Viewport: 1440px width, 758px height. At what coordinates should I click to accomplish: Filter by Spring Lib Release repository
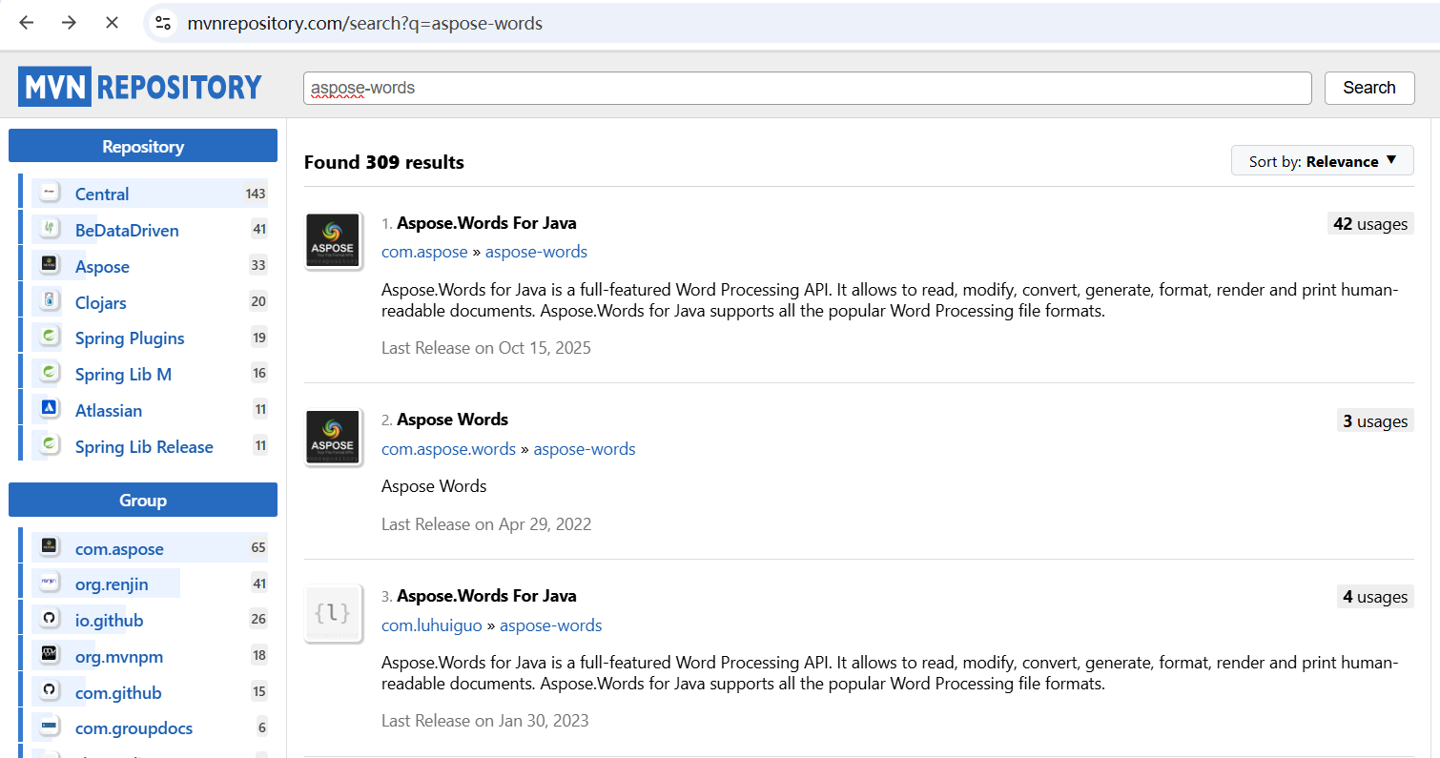coord(144,446)
